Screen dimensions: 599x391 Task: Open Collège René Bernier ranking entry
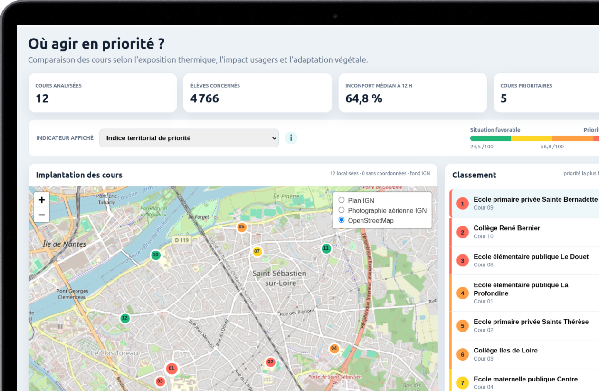pos(524,232)
